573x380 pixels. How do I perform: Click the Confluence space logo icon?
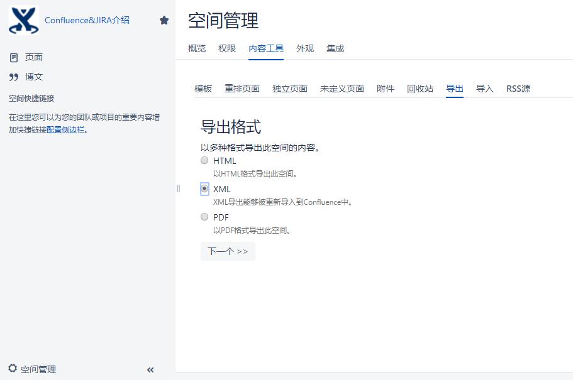pos(24,20)
